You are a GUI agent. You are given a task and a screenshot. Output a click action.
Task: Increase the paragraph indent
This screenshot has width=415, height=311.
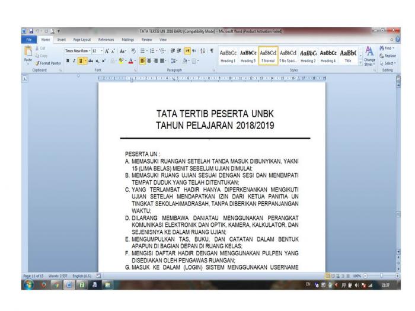coord(179,51)
